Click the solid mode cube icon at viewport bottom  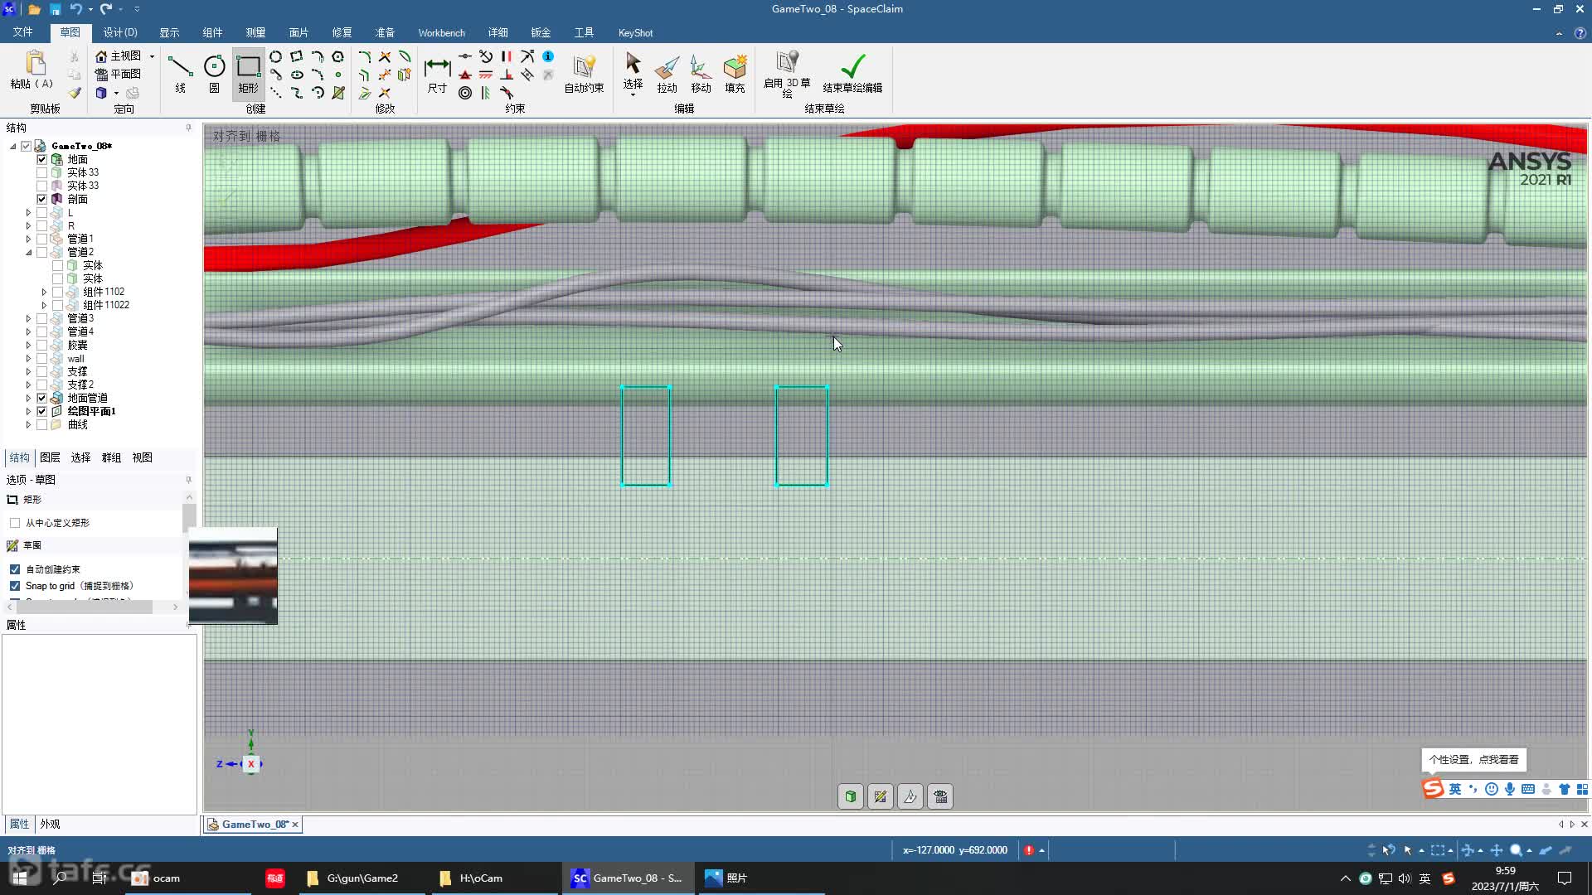(x=850, y=796)
